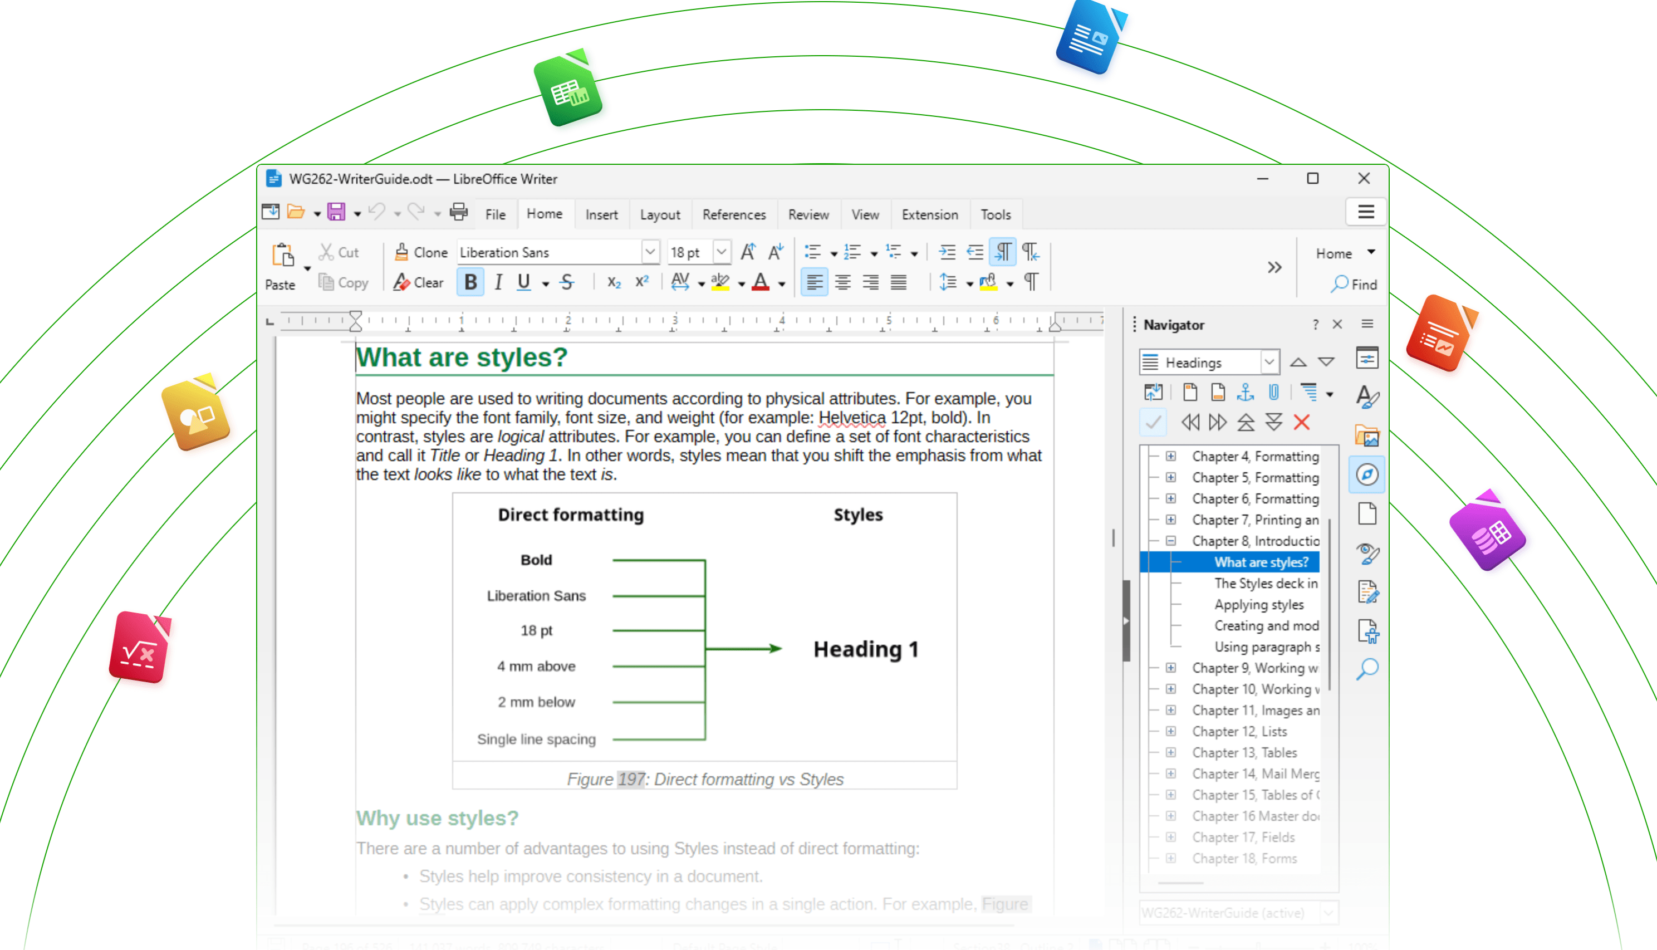Viewport: 1657px width, 950px height.
Task: Click the Open folder icon
Action: pyautogui.click(x=296, y=212)
